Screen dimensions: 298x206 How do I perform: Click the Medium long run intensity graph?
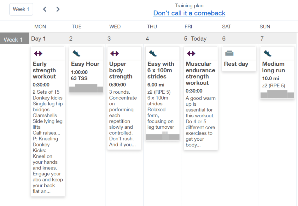coord(277,94)
